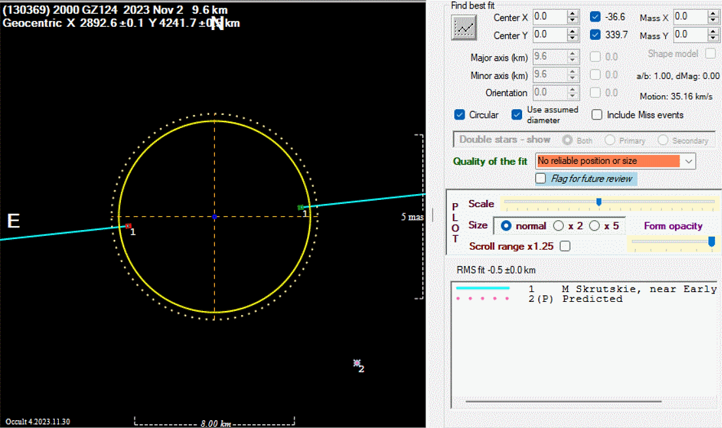This screenshot has width=722, height=428.
Task: Decrease Mass Y using the down spinner
Action: pyautogui.click(x=713, y=38)
